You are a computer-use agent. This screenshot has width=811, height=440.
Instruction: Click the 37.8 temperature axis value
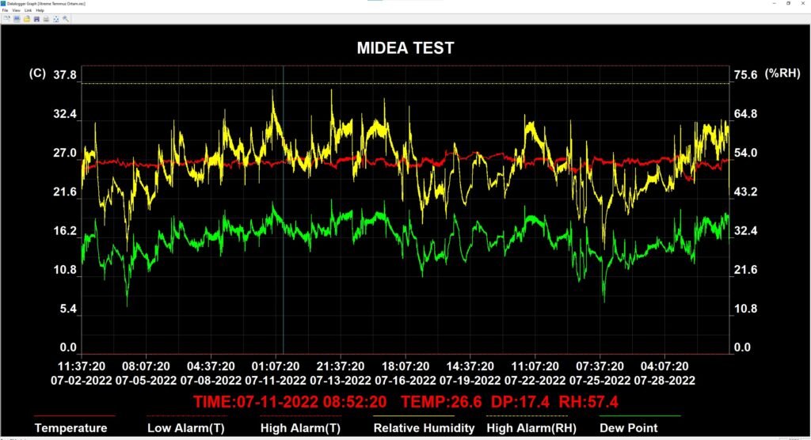click(65, 75)
